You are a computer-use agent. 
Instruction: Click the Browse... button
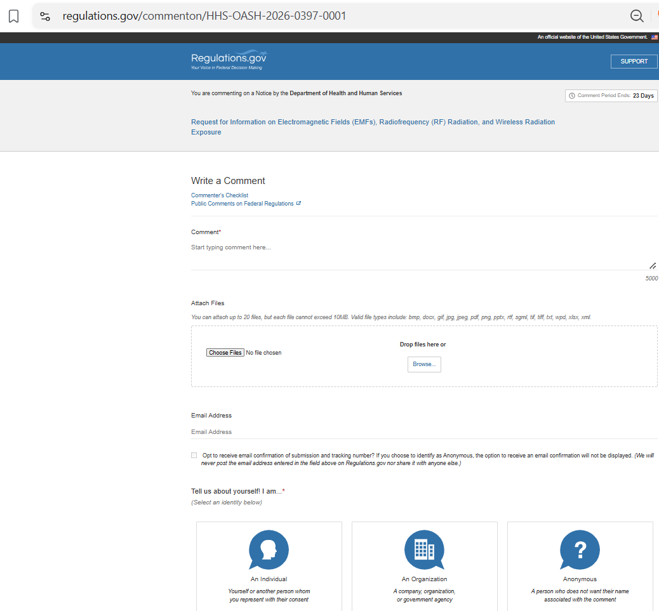(x=424, y=364)
